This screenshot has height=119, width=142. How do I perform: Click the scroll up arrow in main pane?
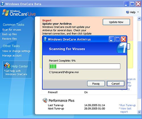click(139, 19)
